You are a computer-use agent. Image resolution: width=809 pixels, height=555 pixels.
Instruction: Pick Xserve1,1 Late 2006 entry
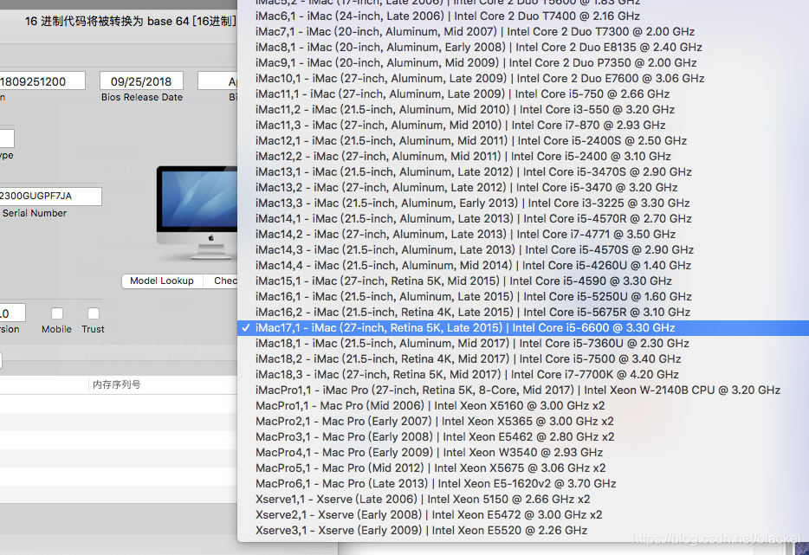[x=523, y=499]
